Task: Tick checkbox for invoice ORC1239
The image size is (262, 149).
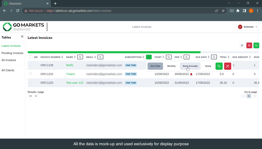Action: point(31,65)
